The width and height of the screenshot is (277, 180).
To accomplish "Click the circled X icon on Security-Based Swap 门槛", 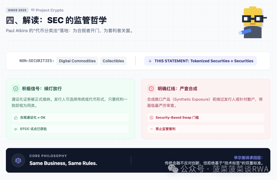I will click(x=152, y=117).
